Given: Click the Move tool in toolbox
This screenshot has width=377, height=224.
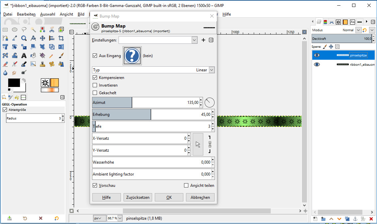Looking at the screenshot, I should pos(43,38).
